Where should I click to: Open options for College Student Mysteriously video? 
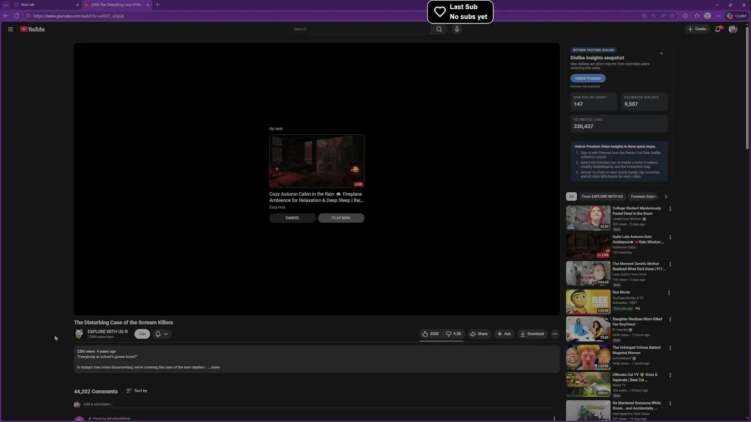pos(670,209)
